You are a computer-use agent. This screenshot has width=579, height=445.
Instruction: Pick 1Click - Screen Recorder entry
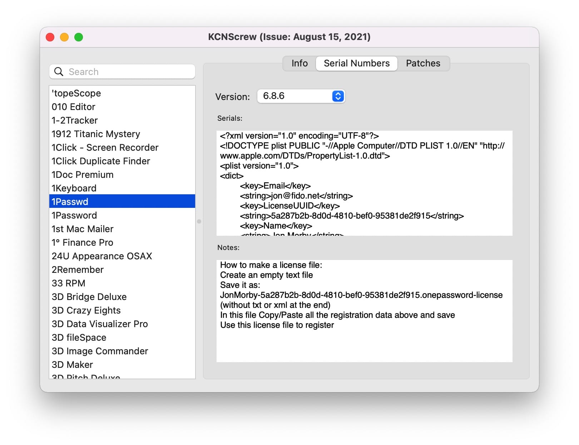122,147
